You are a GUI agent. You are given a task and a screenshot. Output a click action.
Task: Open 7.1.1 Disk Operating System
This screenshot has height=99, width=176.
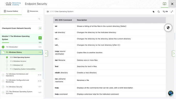click(x=20, y=57)
